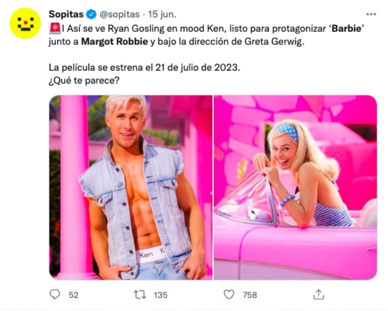The image size is (388, 311).
Task: View the Ken denim vest photo
Action: pos(130,187)
